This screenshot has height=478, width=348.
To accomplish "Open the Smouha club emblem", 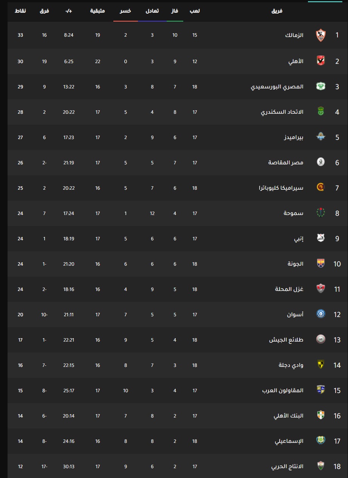I will click(x=320, y=213).
